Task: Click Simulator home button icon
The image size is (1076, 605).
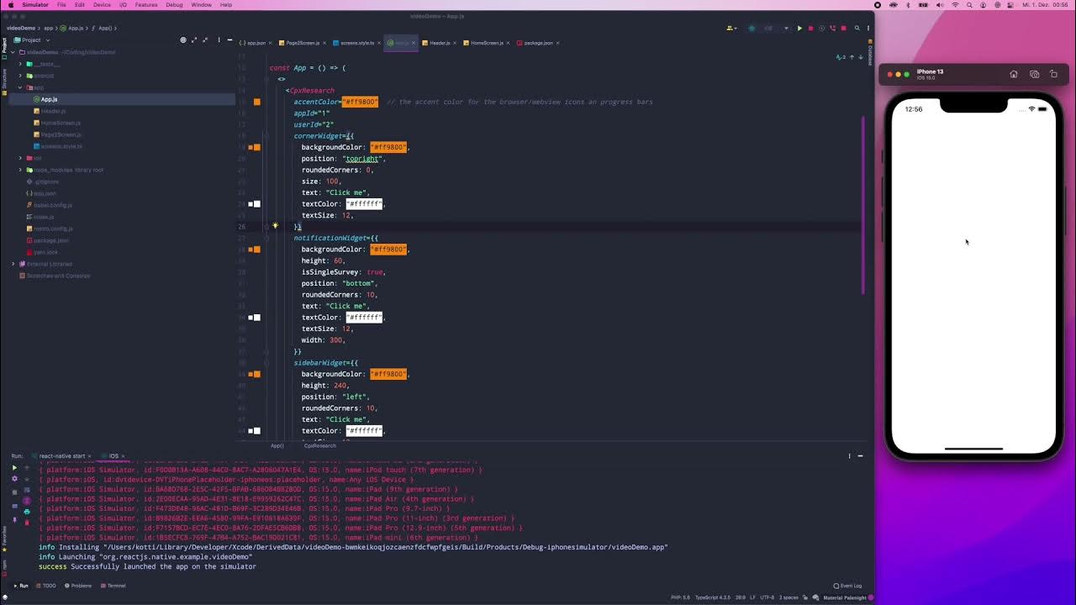Action: click(x=1014, y=74)
